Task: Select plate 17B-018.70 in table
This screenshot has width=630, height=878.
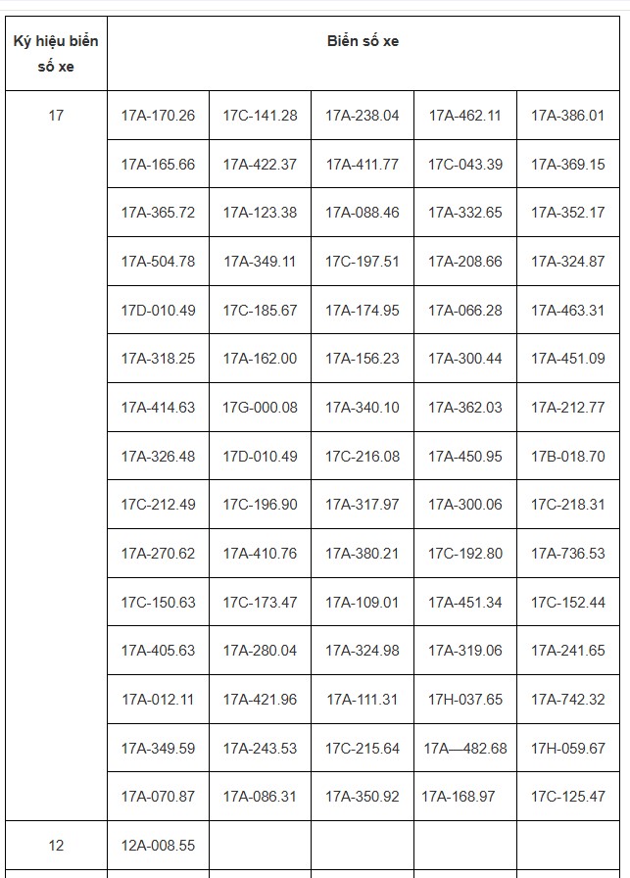Action: point(568,456)
